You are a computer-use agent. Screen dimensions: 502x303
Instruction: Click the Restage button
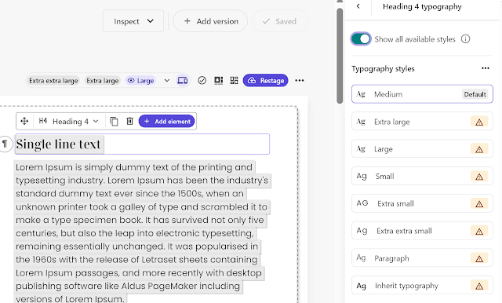[x=265, y=80]
